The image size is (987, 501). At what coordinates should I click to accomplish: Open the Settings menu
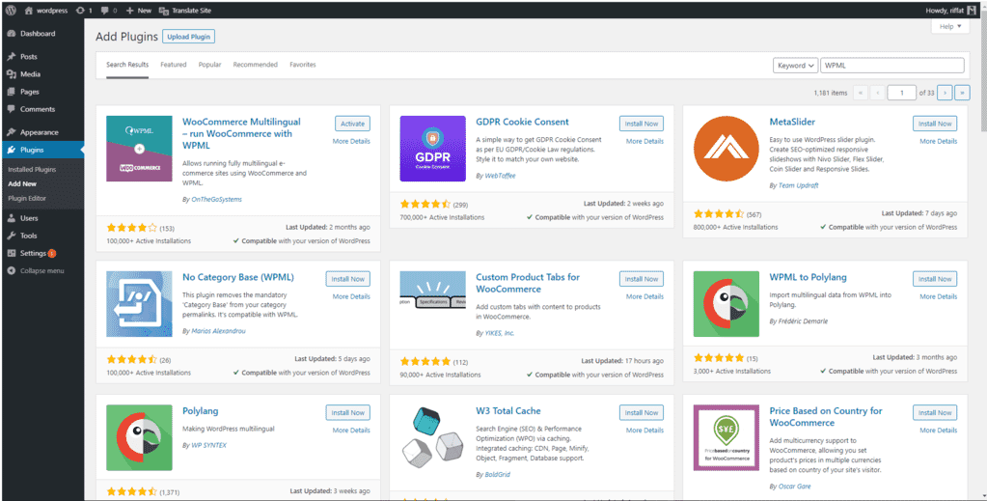tap(42, 253)
